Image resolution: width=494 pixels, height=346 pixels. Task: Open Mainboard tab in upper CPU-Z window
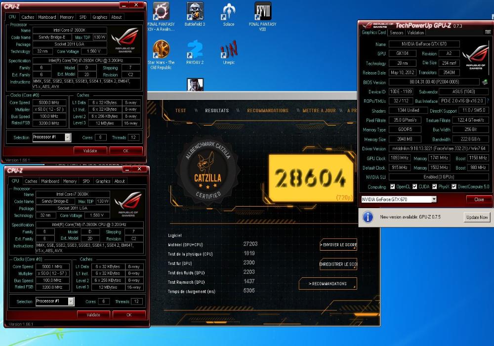[47, 17]
